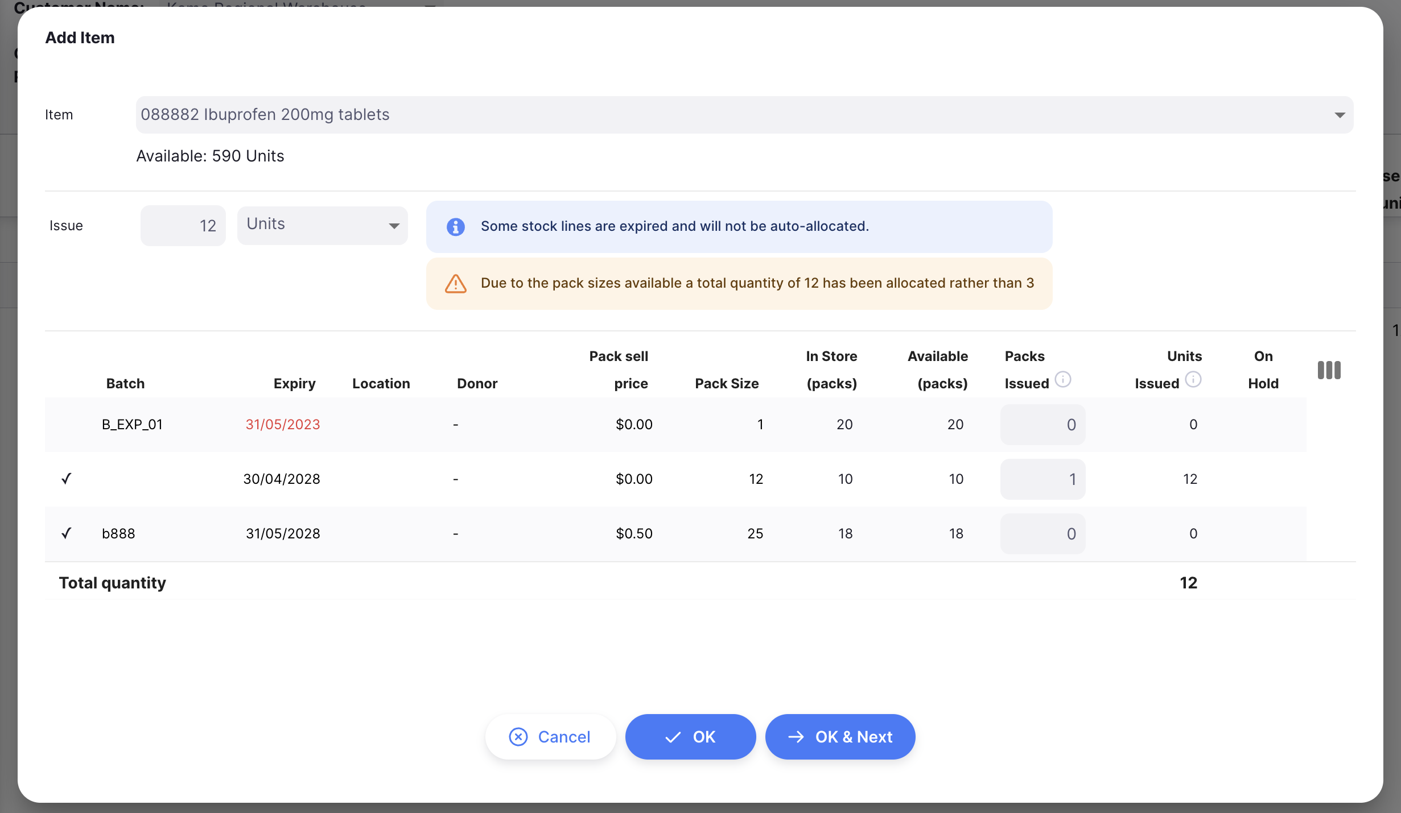Screen dimensions: 1401x813
Task: Click the Packs Issued info icon
Action: tap(1062, 379)
